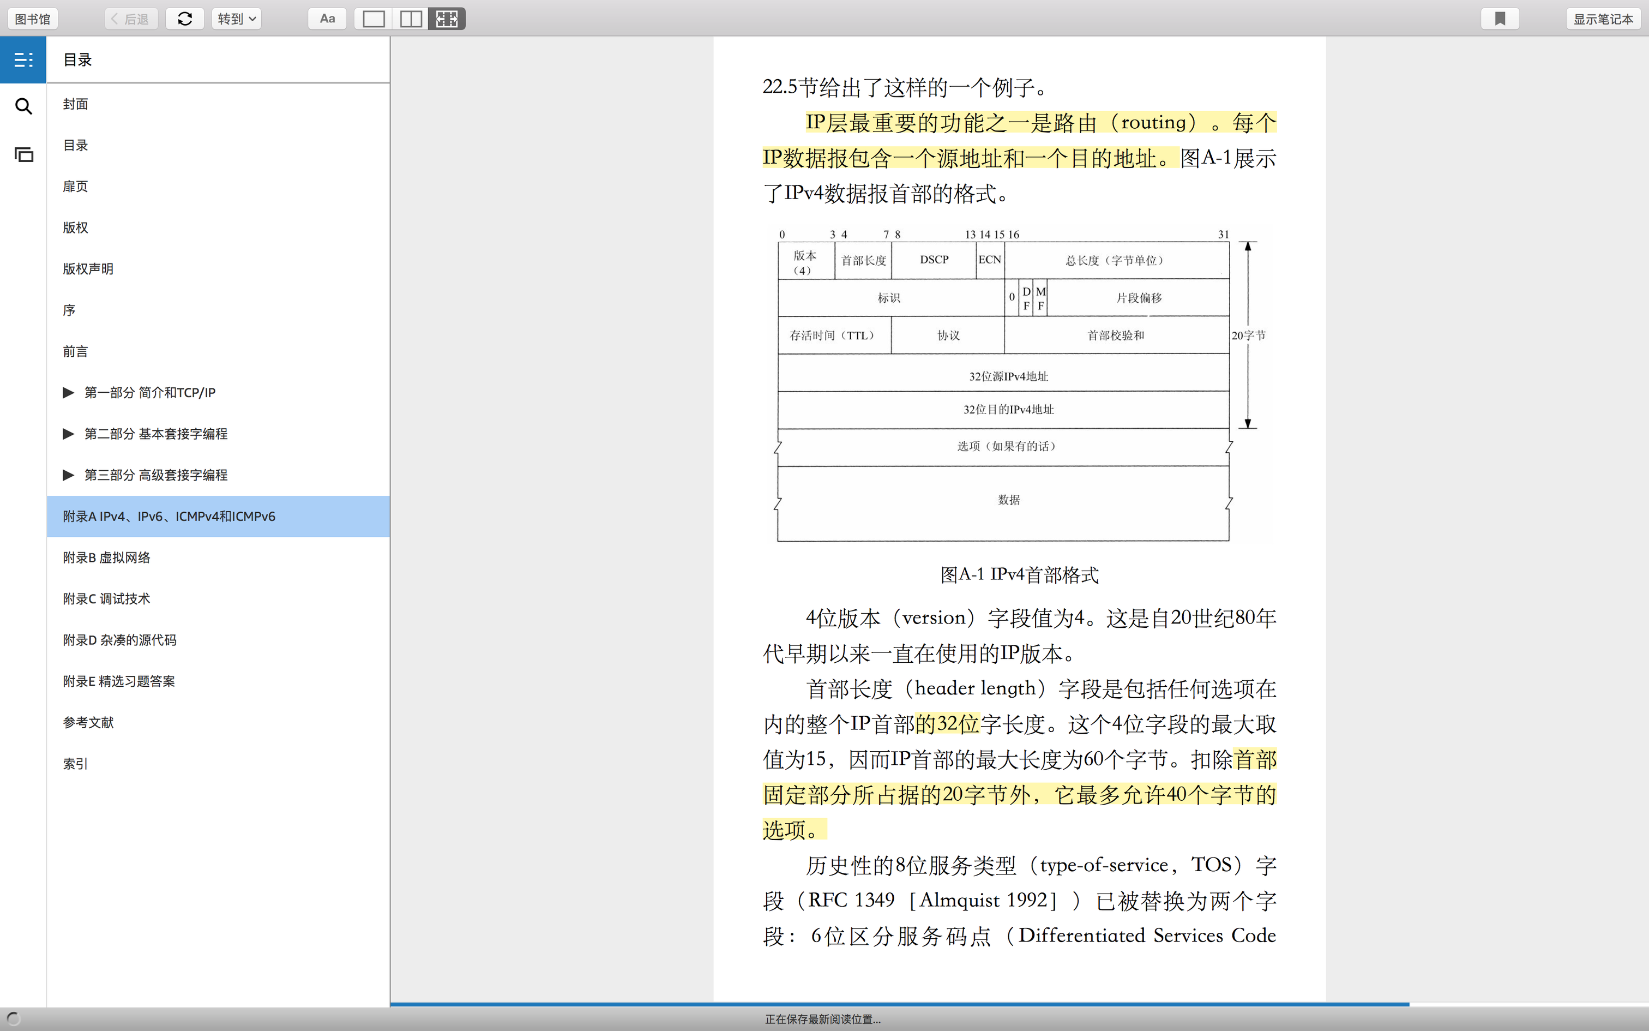Click the 图书馆 library button
1649x1031 pixels.
coord(33,19)
